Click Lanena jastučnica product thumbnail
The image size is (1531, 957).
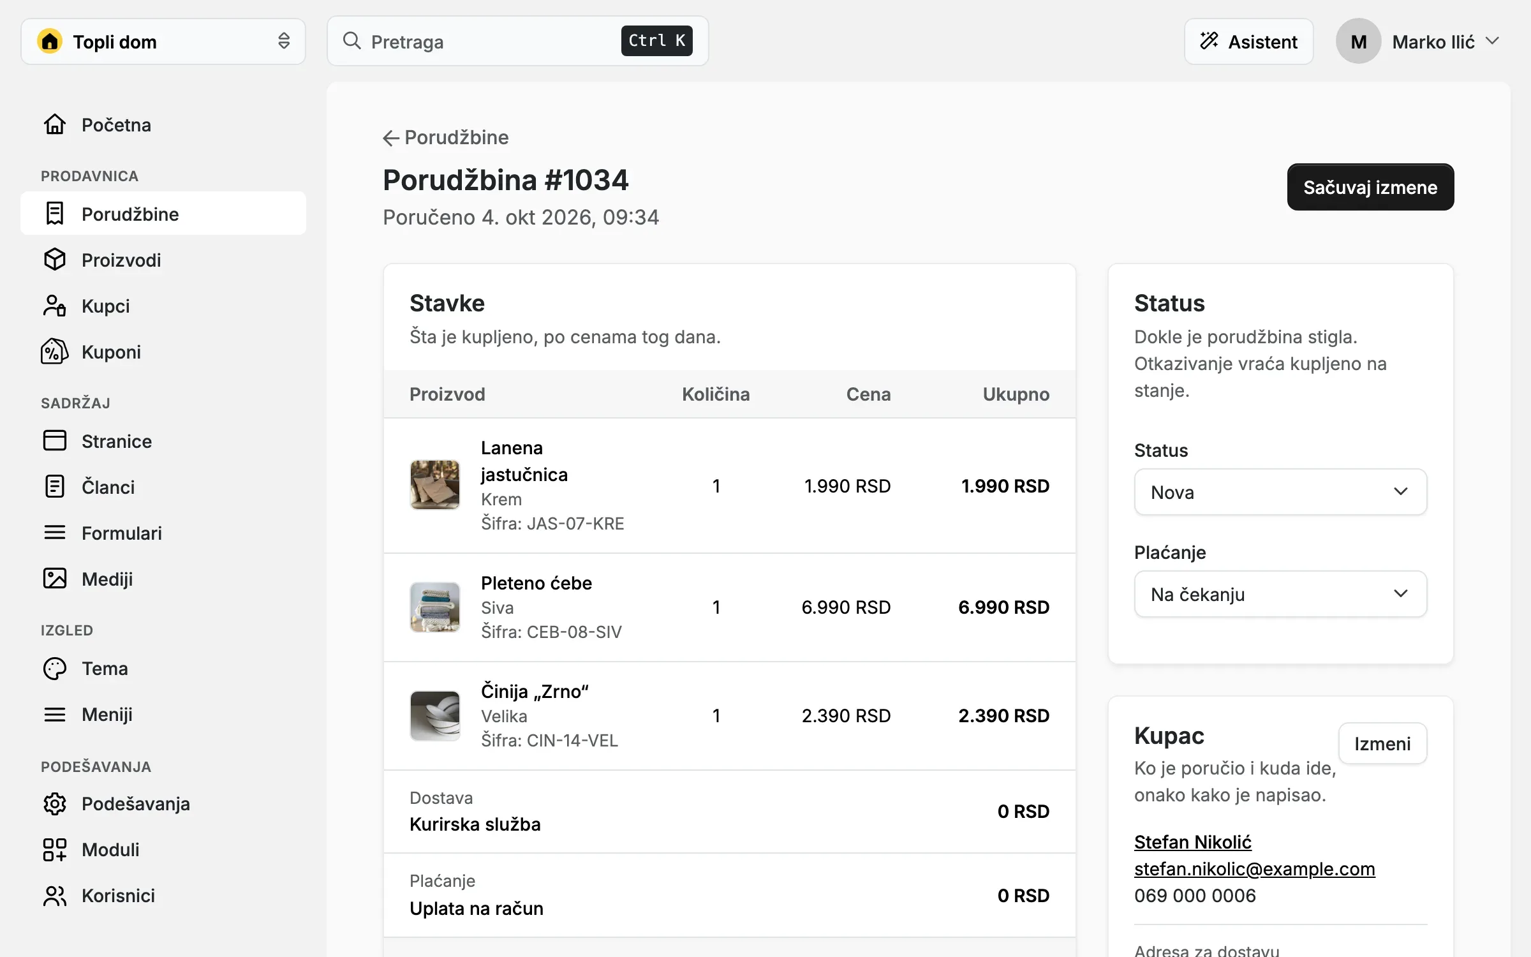[x=435, y=485]
